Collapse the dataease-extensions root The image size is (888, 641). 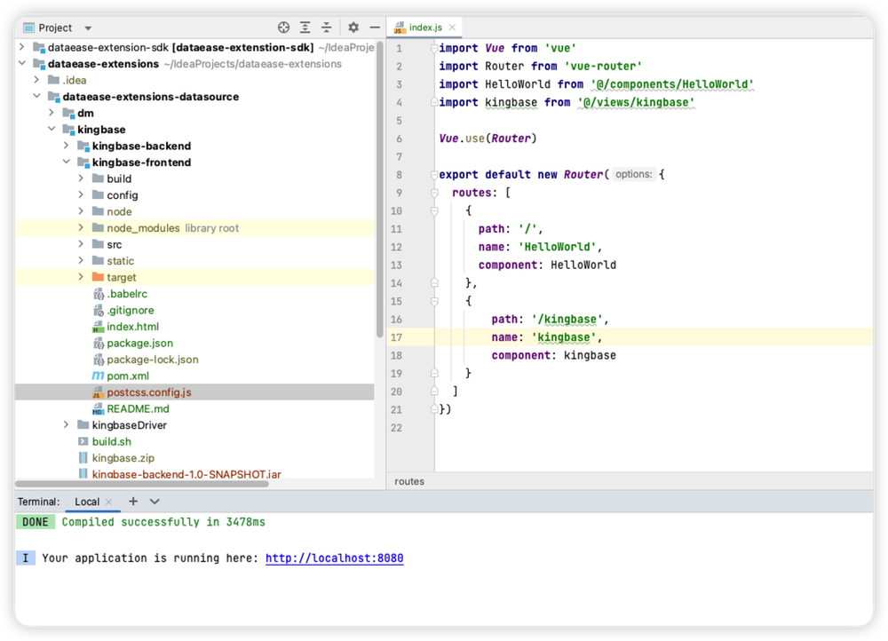(x=21, y=63)
